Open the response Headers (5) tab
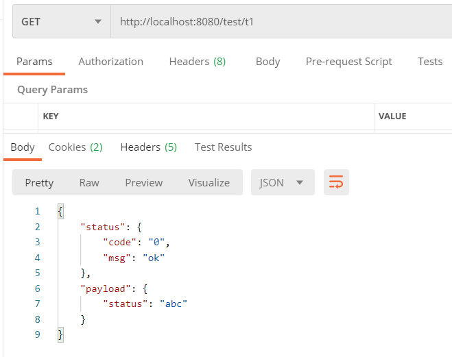452x357 pixels. [148, 147]
